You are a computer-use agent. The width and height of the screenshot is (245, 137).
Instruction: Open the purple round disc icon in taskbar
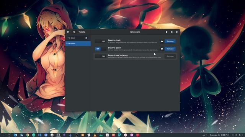[x=132, y=135]
